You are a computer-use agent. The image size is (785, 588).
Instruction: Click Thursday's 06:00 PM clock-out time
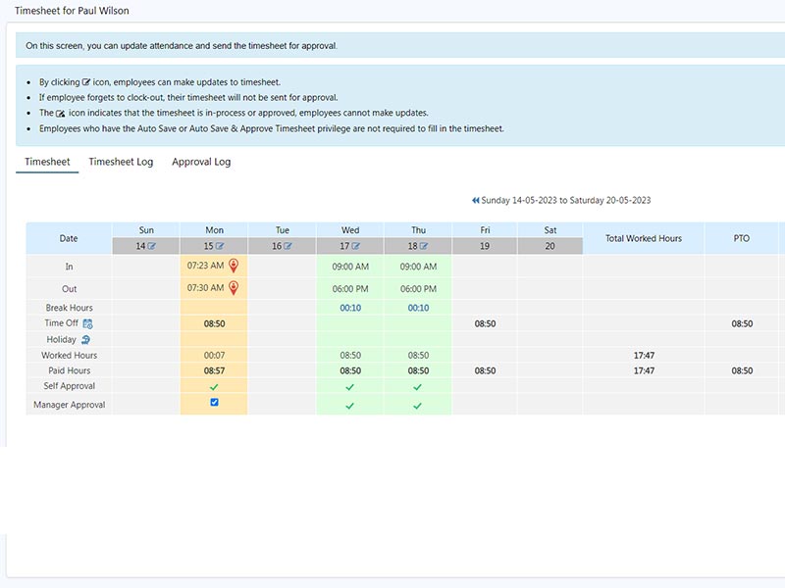[x=418, y=289]
